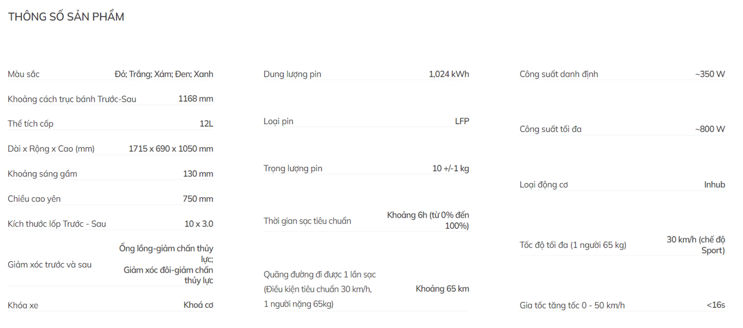The width and height of the screenshot is (743, 328).
Task: Click the motor type value "Inhub"
Action: click(x=714, y=185)
